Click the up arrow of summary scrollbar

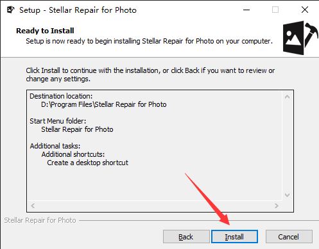288,97
